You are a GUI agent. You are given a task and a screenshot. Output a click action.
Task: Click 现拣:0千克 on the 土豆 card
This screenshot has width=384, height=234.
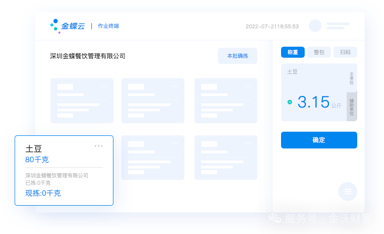pos(43,193)
